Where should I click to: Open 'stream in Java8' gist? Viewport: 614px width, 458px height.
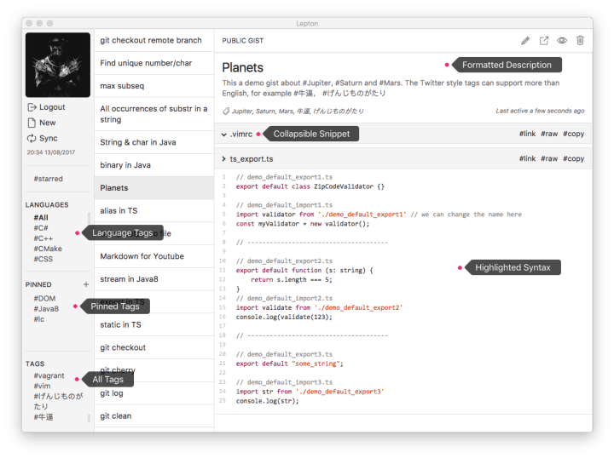tap(153, 279)
